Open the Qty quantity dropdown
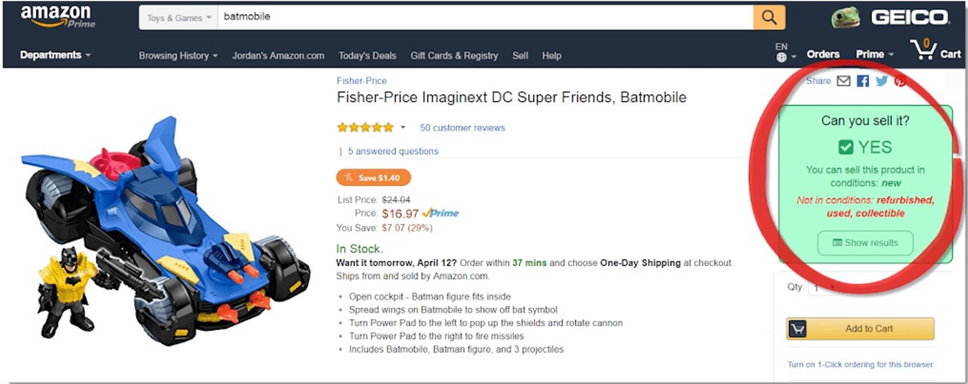 click(823, 288)
